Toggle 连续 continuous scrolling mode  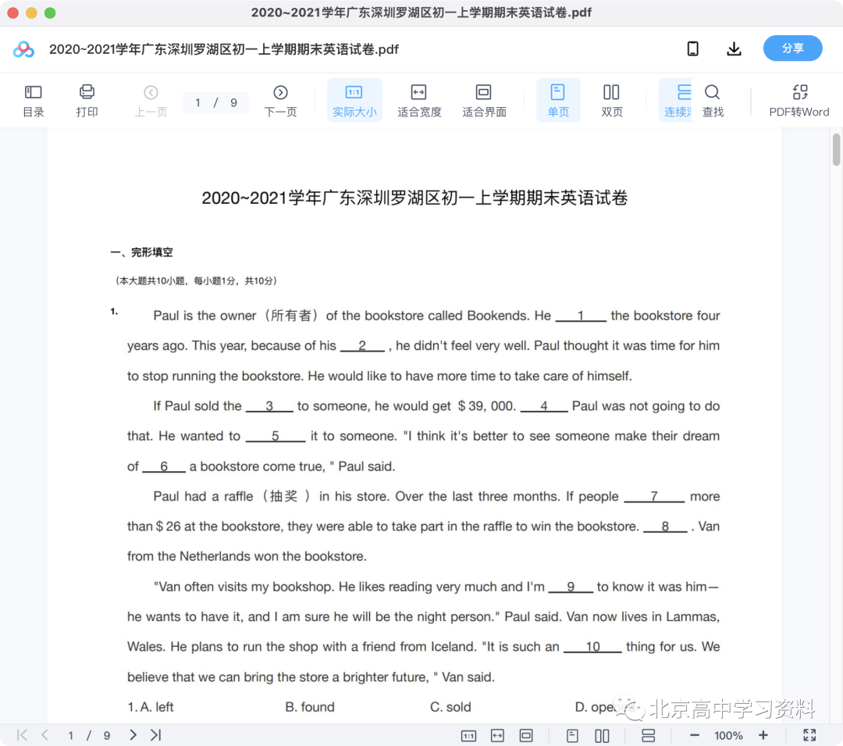click(678, 101)
